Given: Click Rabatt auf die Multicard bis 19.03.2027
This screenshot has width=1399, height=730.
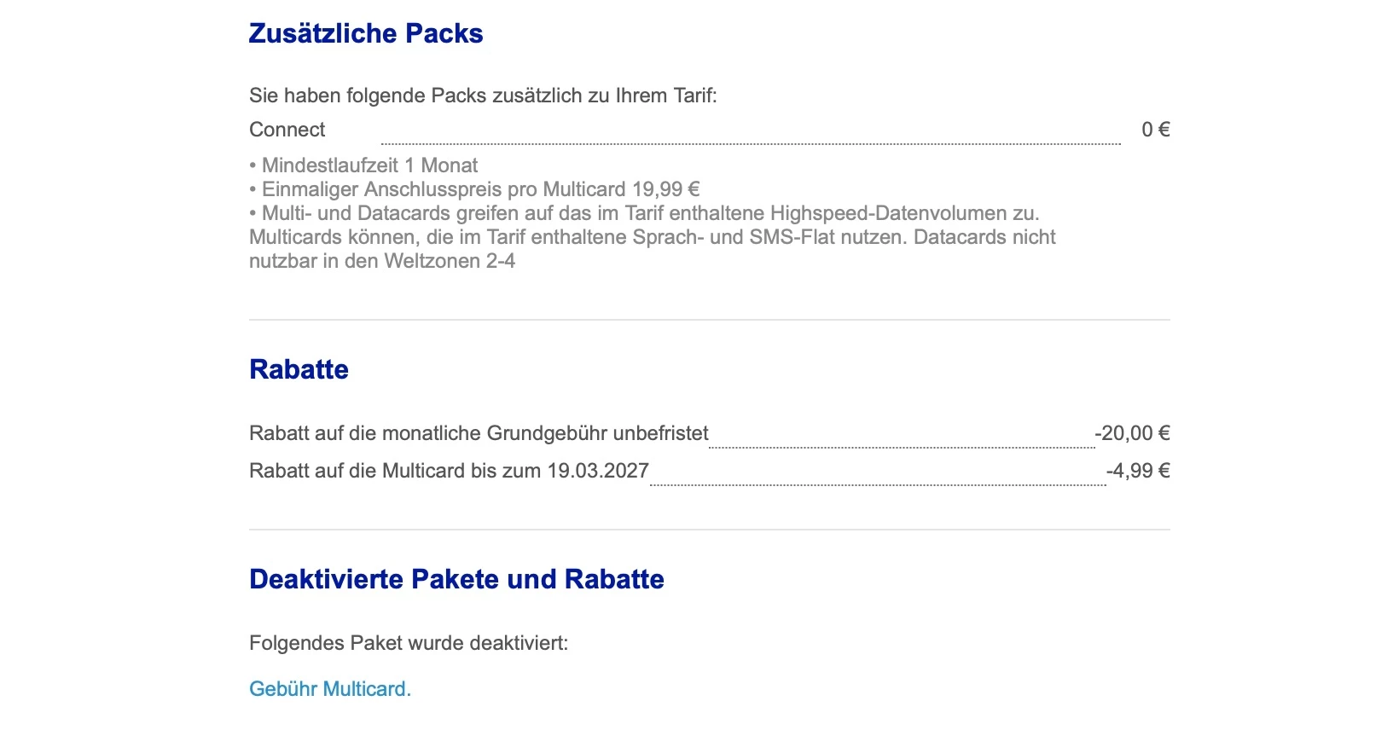Looking at the screenshot, I should pos(449,471).
